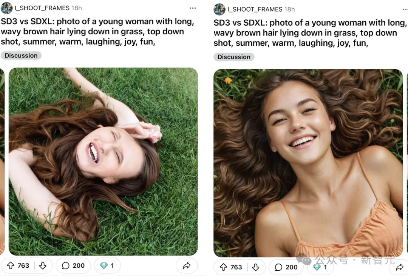Share the right post
This screenshot has height=276, width=408.
(399, 267)
